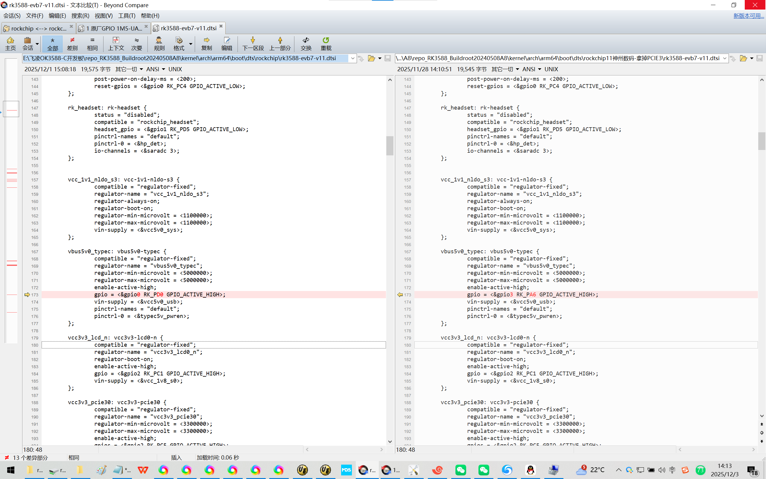The width and height of the screenshot is (766, 479).
Task: Click the Context (上下文) toolbar button
Action: point(116,43)
